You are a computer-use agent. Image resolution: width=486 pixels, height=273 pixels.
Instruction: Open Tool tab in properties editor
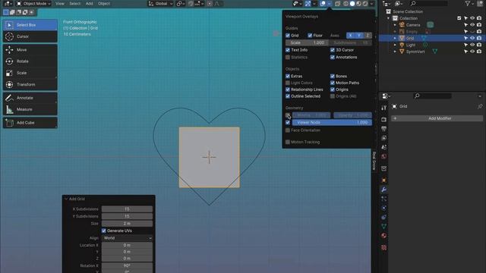coord(383,108)
